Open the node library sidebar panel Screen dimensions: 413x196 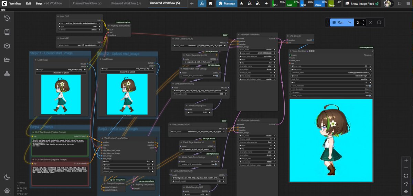click(7, 32)
